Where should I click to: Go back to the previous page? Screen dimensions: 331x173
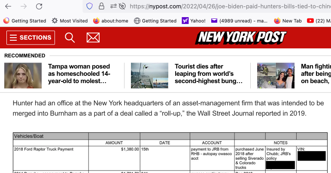[x=8, y=6]
